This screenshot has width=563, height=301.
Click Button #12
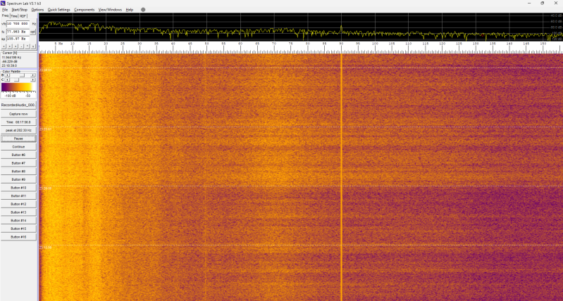pos(18,204)
